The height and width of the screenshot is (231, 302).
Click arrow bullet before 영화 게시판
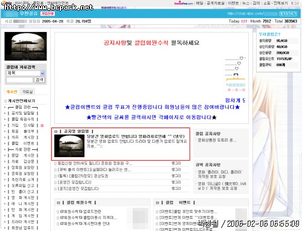pyautogui.click(x=5, y=198)
